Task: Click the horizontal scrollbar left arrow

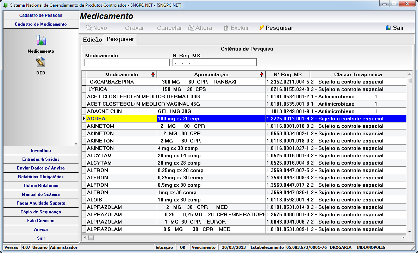Action: 85,238
